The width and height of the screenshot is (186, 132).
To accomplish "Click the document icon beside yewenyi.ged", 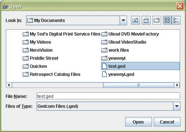I will pyautogui.click(x=104, y=74).
